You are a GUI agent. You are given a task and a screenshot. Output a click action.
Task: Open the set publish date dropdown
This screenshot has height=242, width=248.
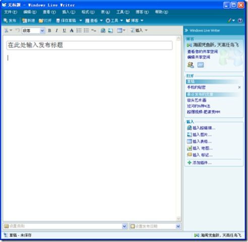point(178,226)
